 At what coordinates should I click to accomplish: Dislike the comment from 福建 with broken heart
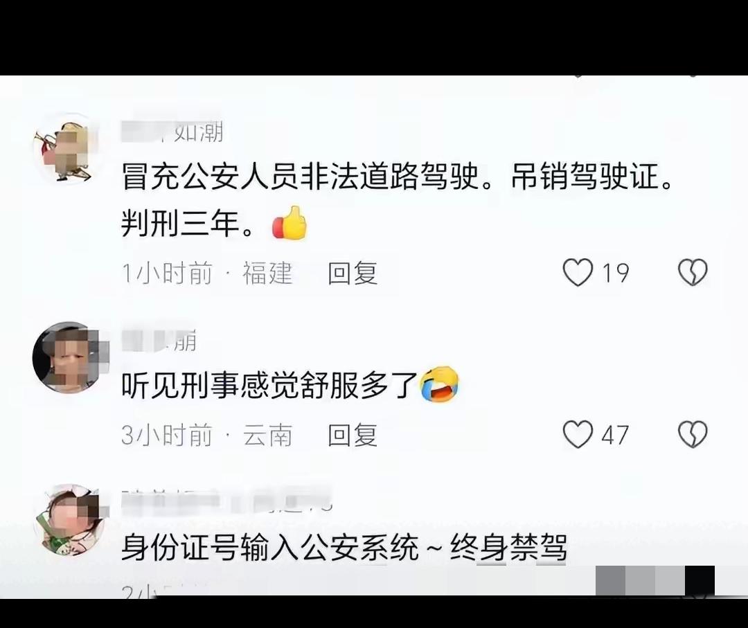[693, 273]
